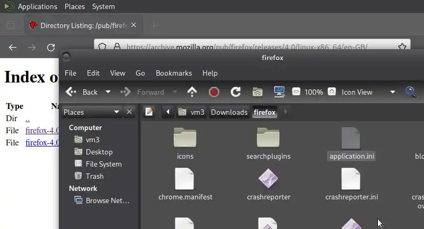
Task: Click the red Stop loading icon
Action: (x=214, y=92)
